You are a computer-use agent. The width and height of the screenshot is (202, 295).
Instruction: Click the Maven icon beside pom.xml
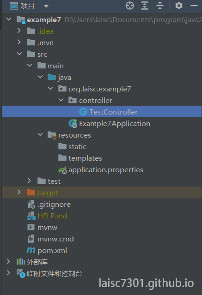tap(31, 250)
